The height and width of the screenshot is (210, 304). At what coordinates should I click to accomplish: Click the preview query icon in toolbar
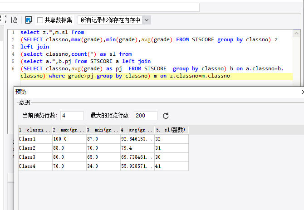[x=14, y=20]
